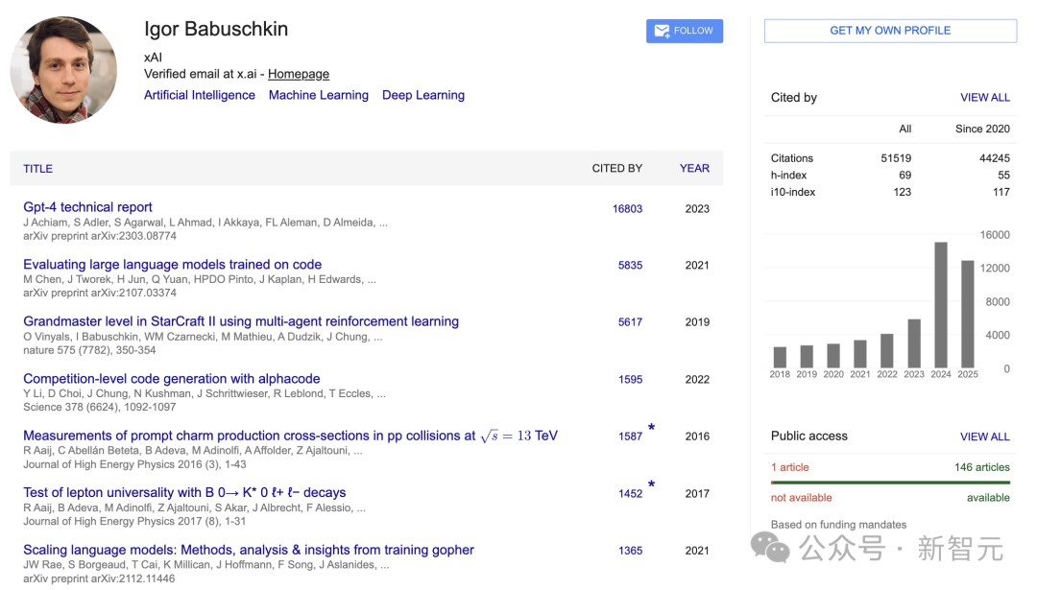Click the Citations row label

click(x=791, y=158)
